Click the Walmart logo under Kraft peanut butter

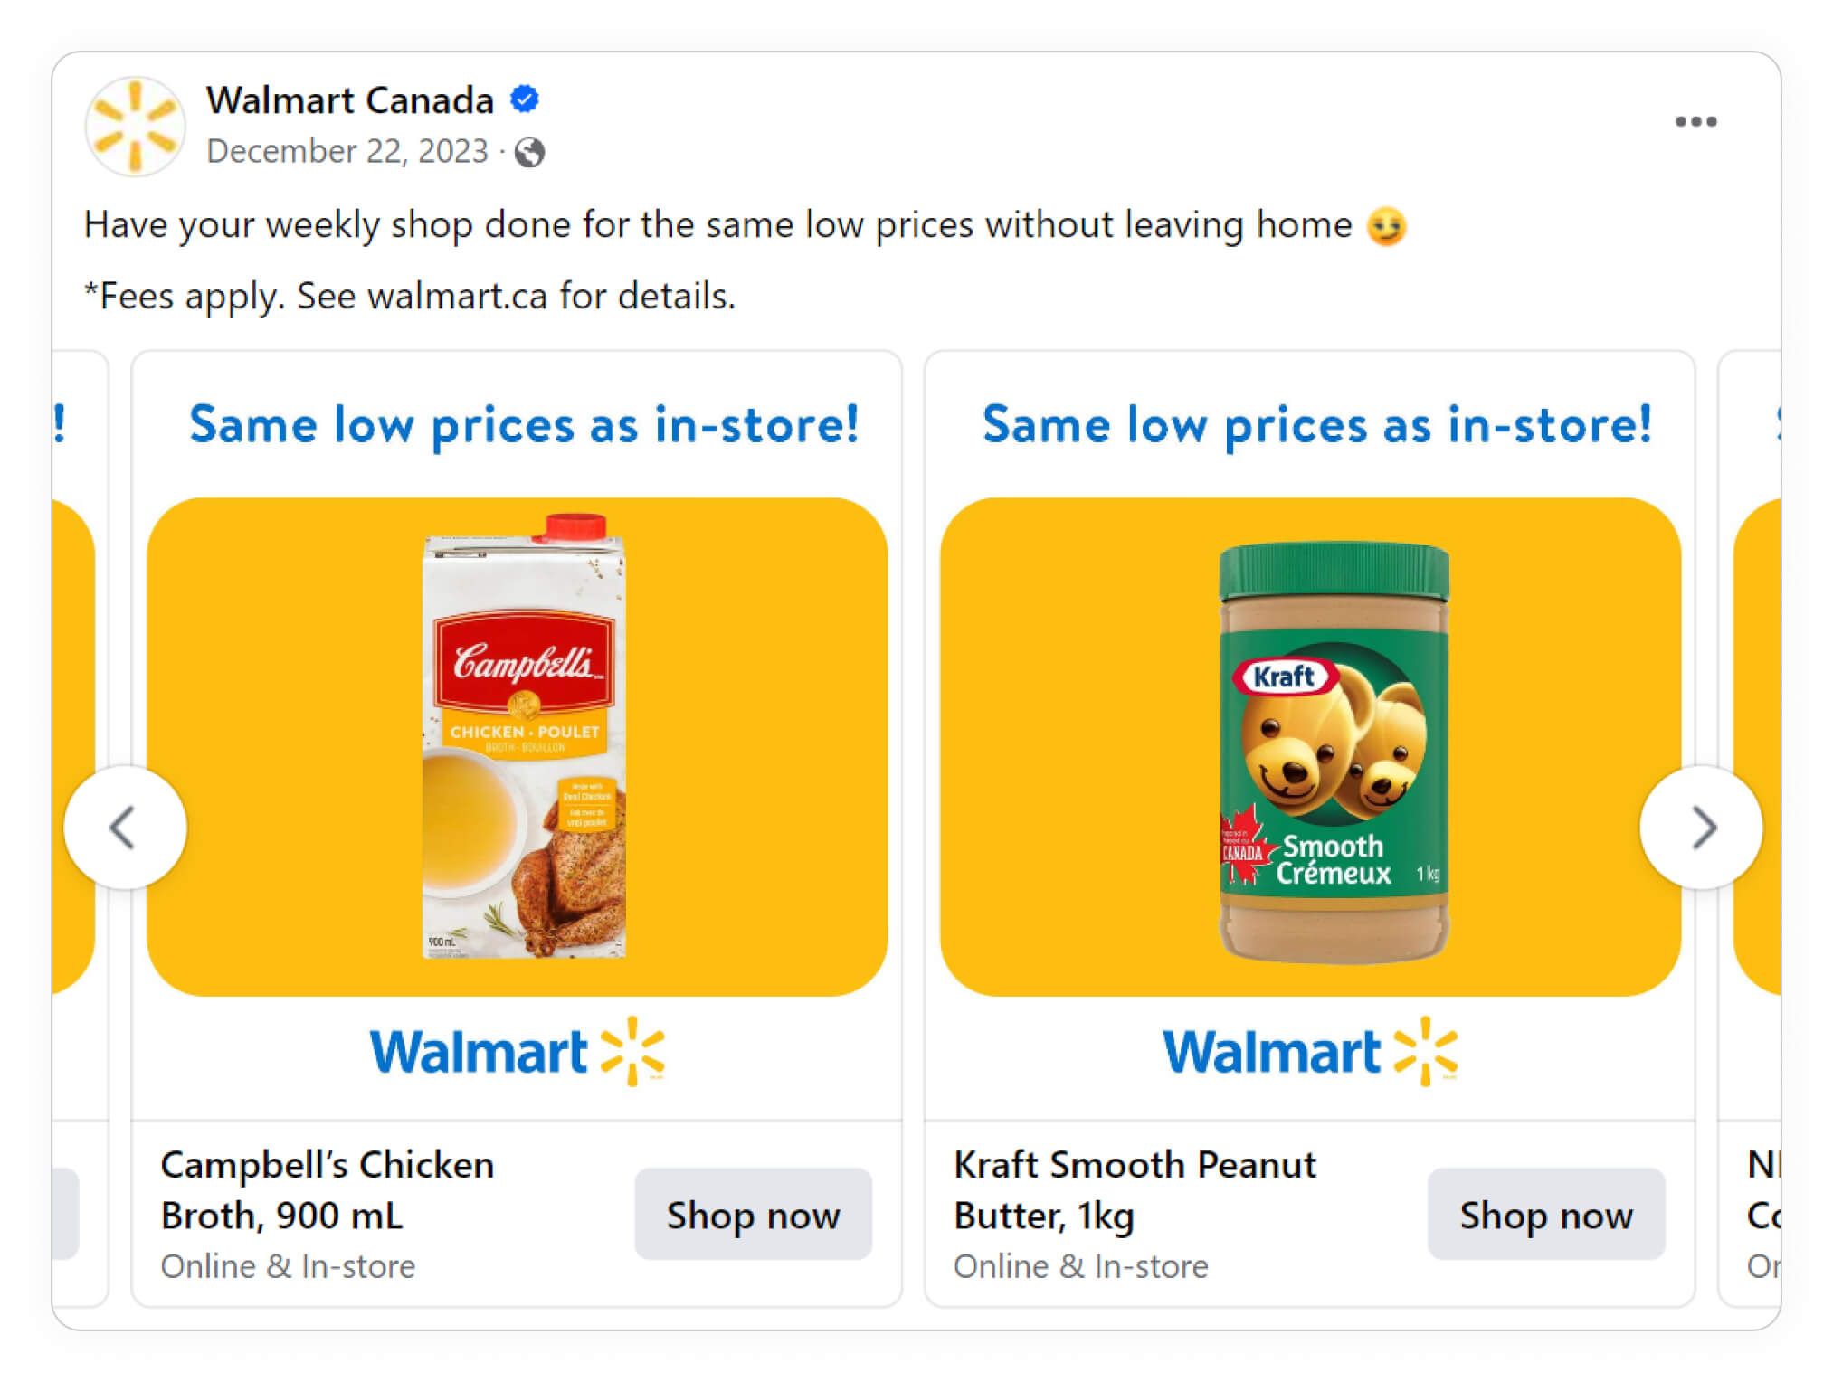pyautogui.click(x=1310, y=1051)
